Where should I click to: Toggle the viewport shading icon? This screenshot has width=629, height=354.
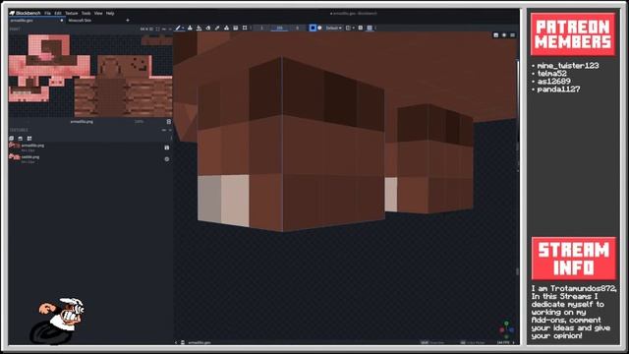[504, 35]
